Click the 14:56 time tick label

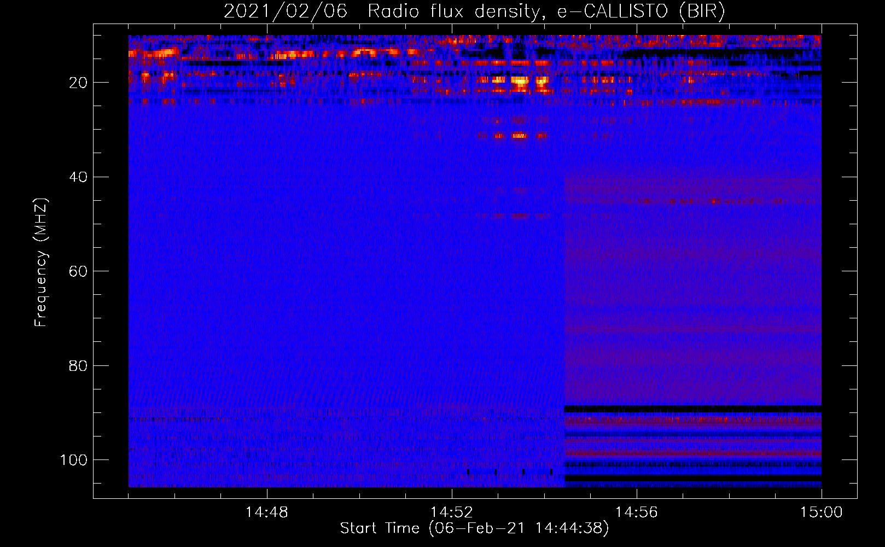(637, 513)
